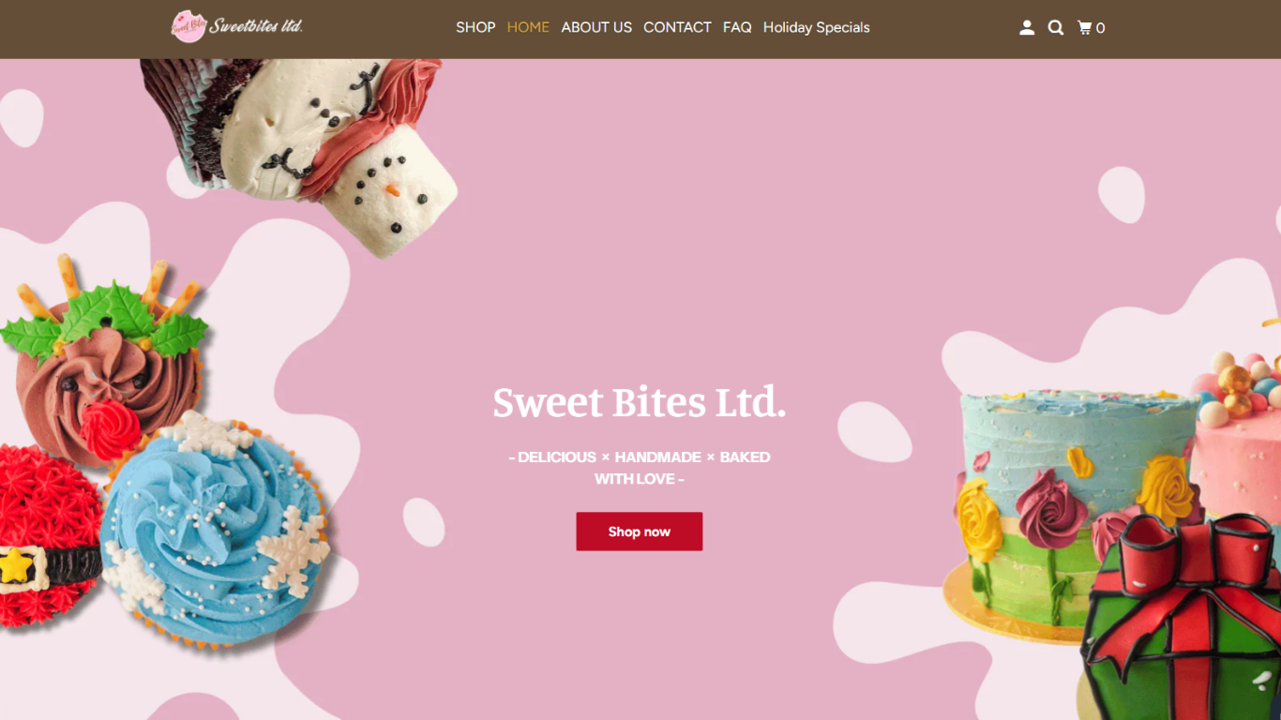Open the FAQ menu link
The height and width of the screenshot is (720, 1281).
click(737, 28)
